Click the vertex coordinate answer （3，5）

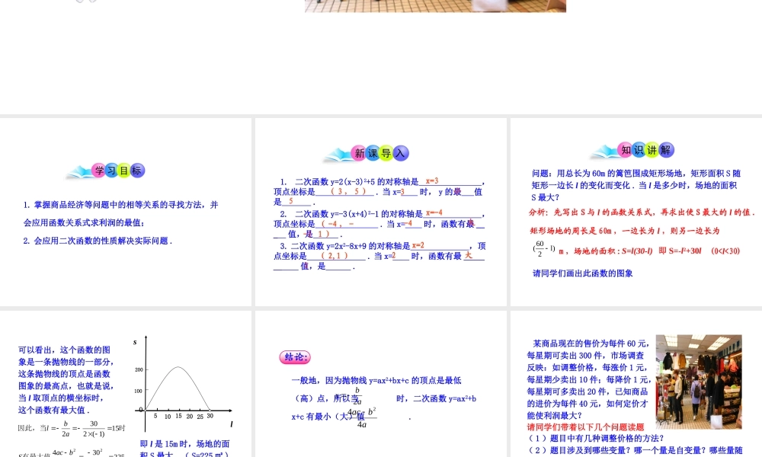[x=347, y=191]
